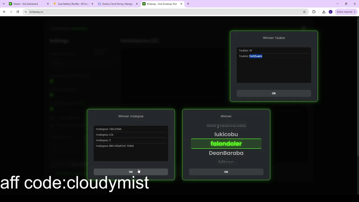Confirm OK in Tsukixz winner dialog

click(x=274, y=93)
